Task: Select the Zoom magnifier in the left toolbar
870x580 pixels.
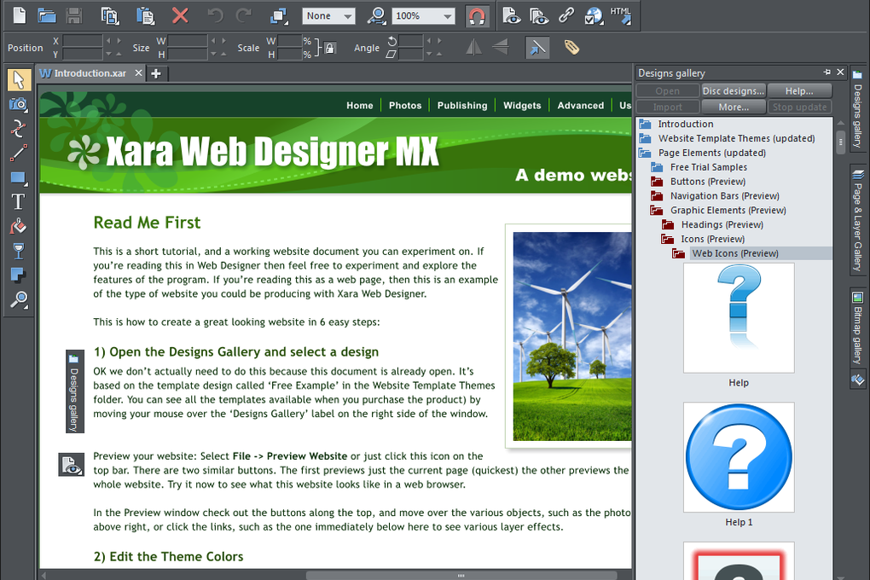Action: pos(18,299)
